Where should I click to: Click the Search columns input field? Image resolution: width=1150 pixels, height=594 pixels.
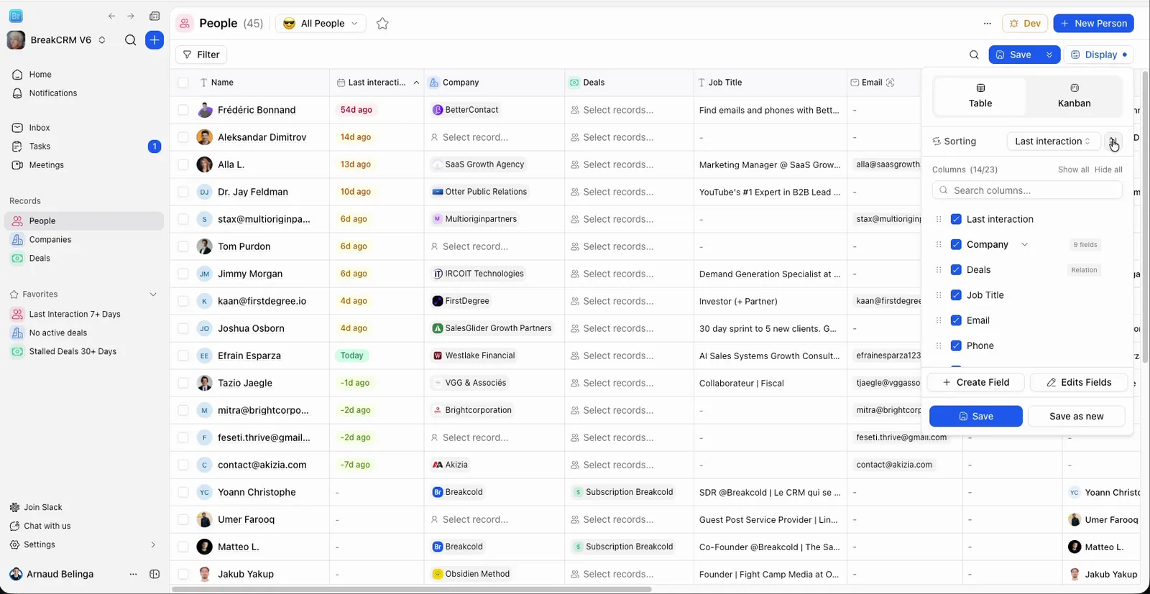tap(1027, 190)
